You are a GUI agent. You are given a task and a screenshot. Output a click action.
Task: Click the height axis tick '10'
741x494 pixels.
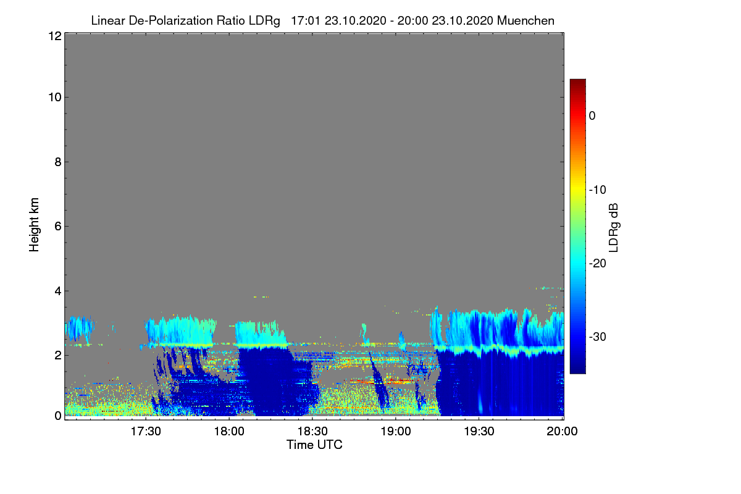point(54,97)
